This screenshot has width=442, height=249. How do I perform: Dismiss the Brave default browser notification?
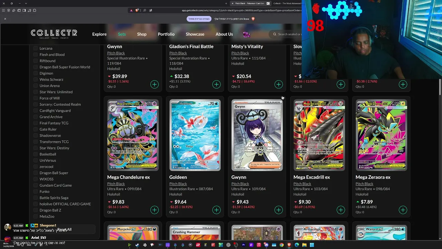[5, 19]
